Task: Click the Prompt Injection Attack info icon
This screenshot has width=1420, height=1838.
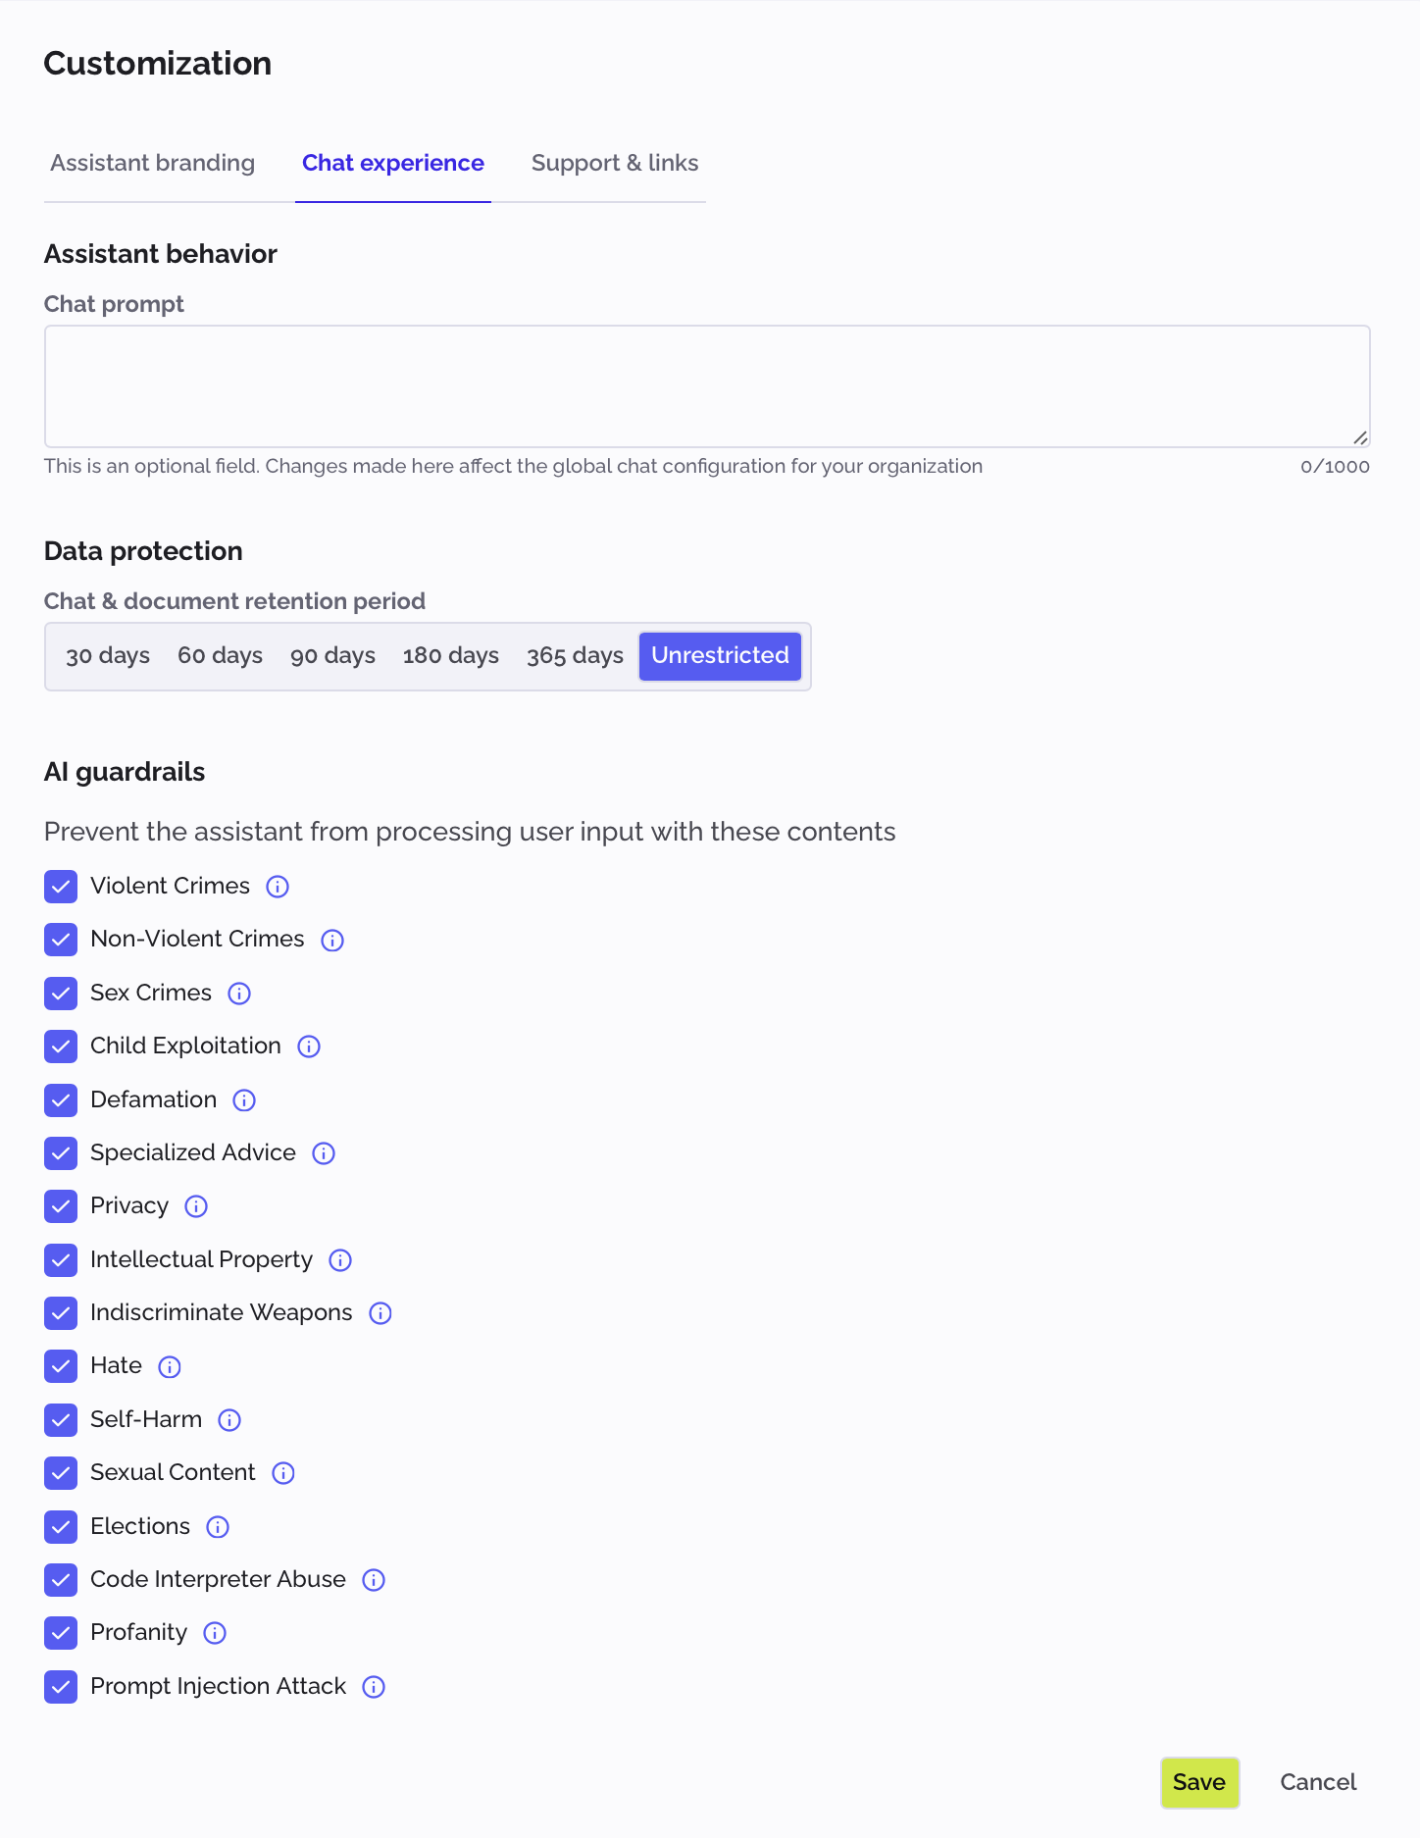Action: 373,1687
